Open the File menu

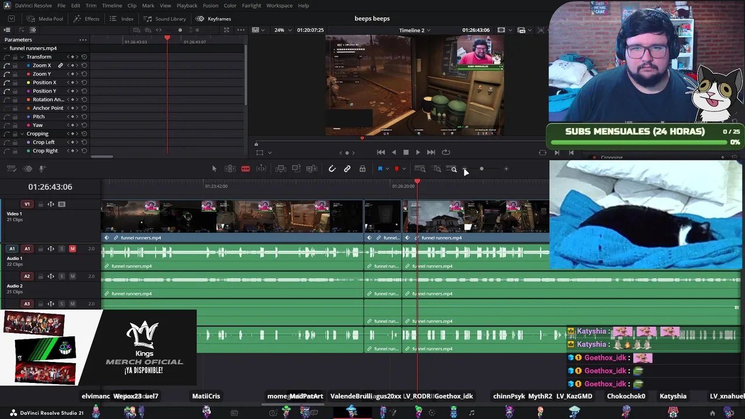tap(61, 6)
